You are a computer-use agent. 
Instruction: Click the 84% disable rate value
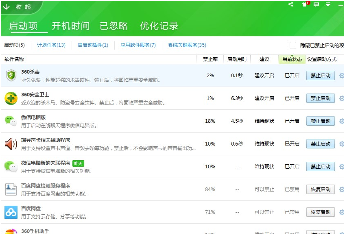tap(210, 189)
